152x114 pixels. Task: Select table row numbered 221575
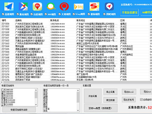(x=76, y=77)
